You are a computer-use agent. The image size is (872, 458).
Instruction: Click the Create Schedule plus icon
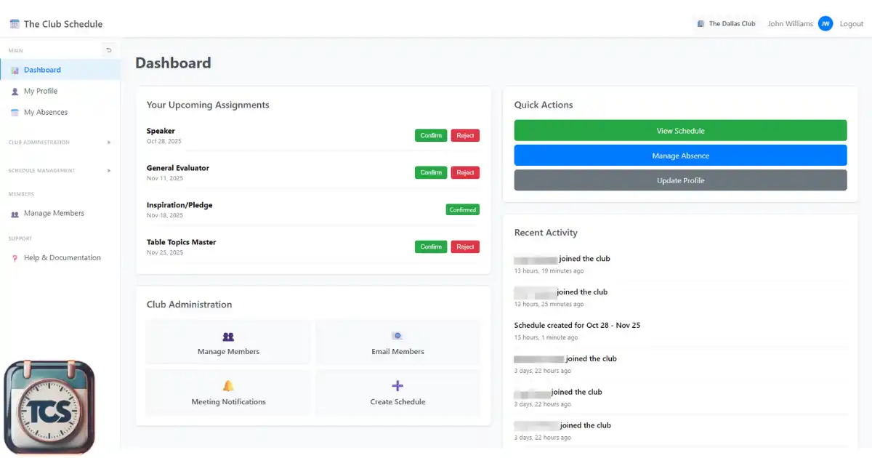coord(397,386)
